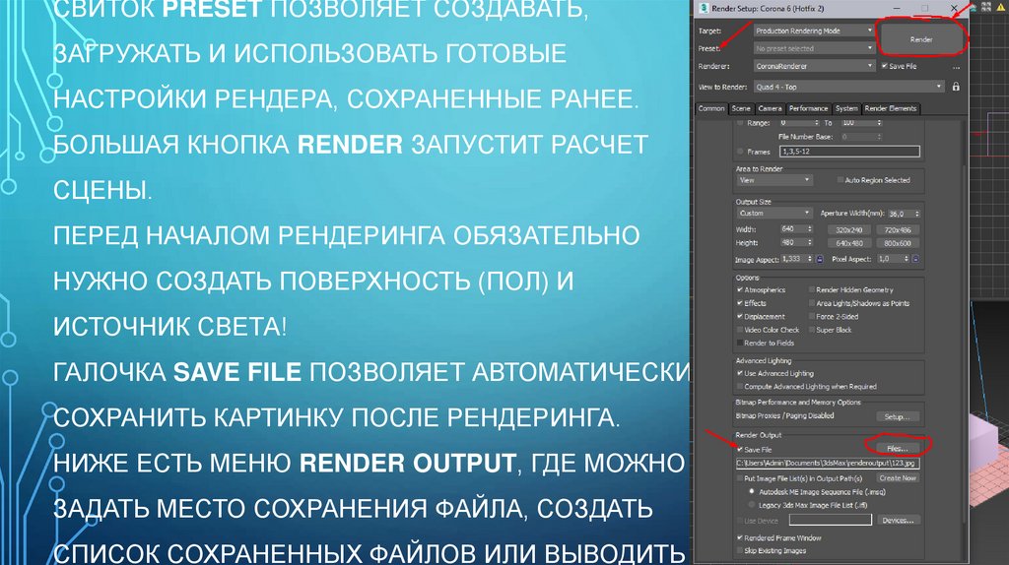
Task: Enable Render to Fields checkbox
Action: [740, 344]
